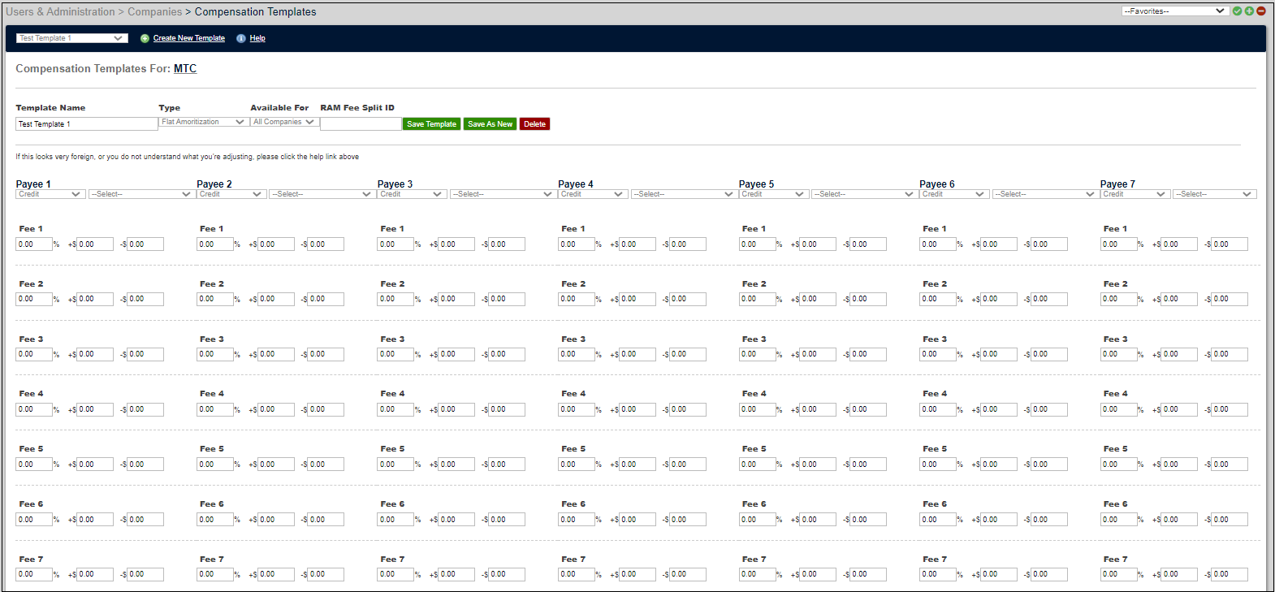Screen dimensions: 1275x592
Task: Click the green plus add-favorite icon
Action: [1249, 11]
